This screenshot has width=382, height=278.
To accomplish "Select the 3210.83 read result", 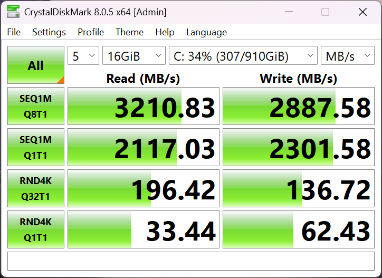I will [x=144, y=106].
